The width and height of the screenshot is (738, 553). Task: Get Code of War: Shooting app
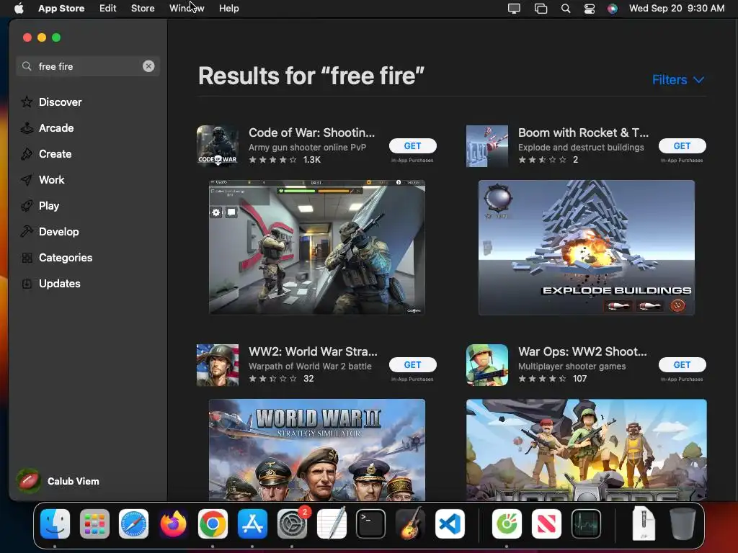point(412,145)
